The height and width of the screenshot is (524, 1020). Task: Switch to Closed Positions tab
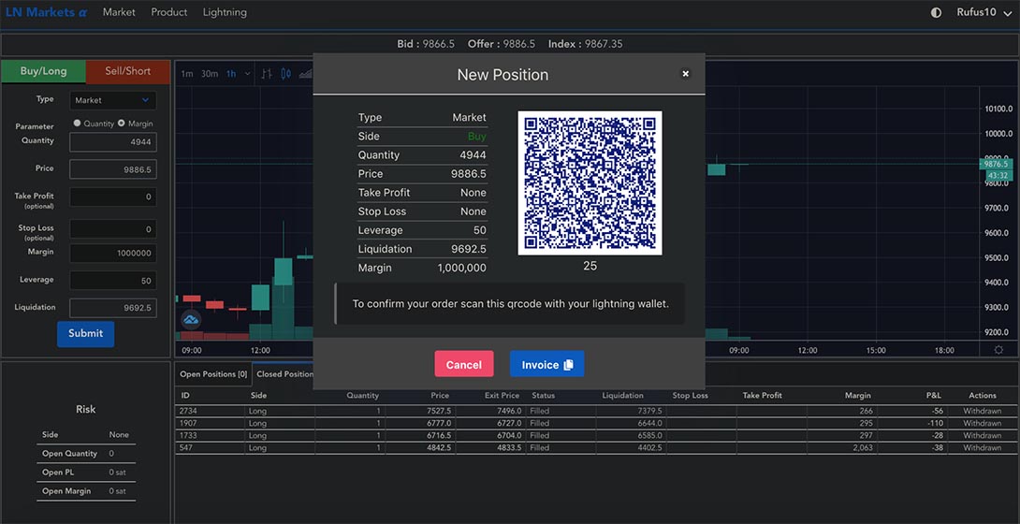pos(284,374)
